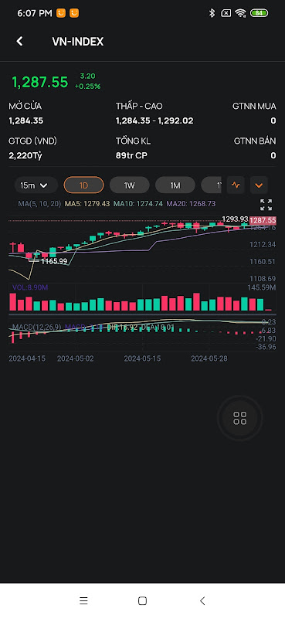Tap the 2024-04-15 date axis label
285x618 pixels.
[x=27, y=358]
